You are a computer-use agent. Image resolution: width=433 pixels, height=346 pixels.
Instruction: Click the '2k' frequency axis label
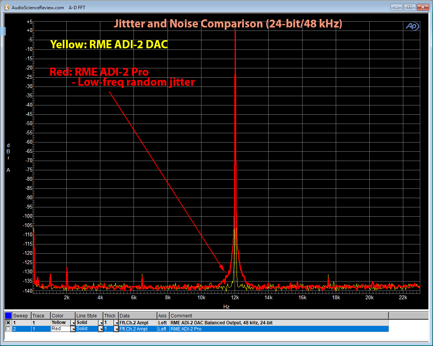tap(67, 298)
